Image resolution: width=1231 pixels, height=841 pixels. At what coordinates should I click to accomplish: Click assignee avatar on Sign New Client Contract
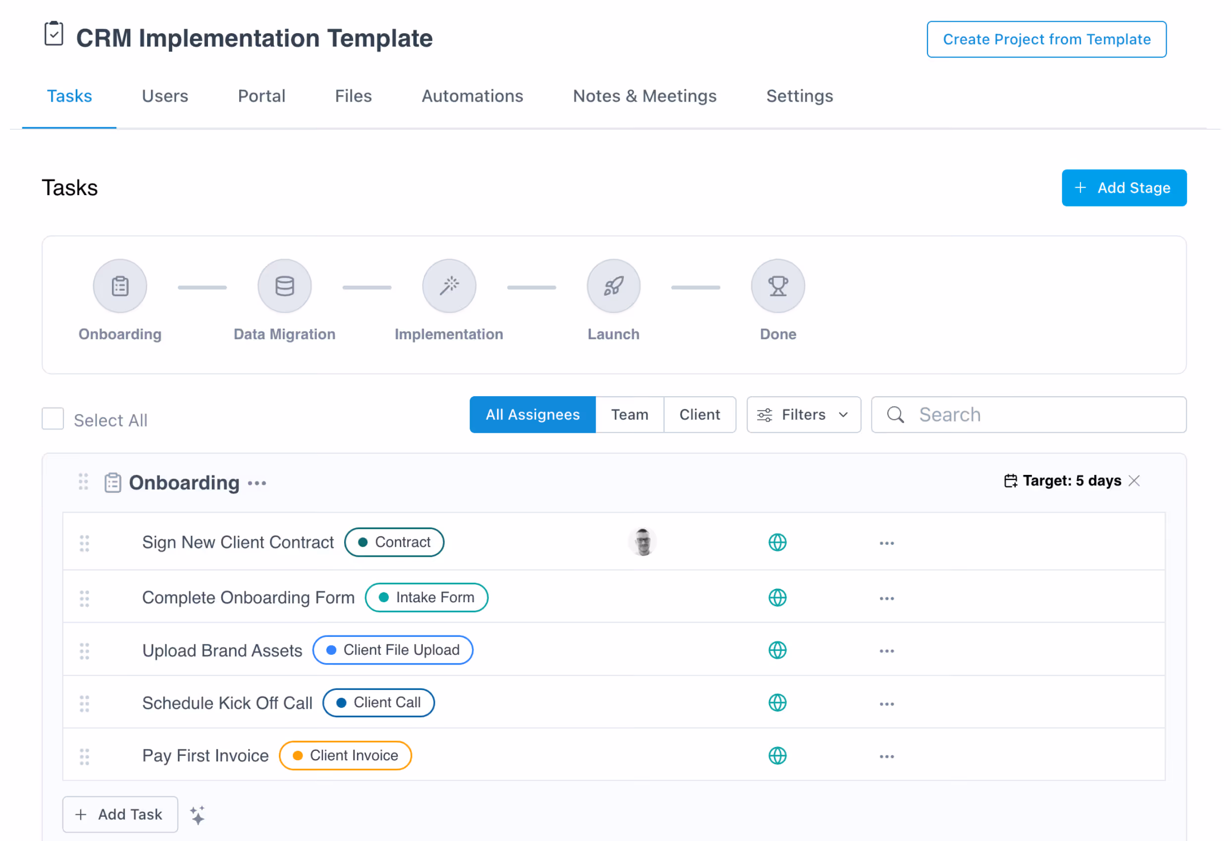coord(643,542)
